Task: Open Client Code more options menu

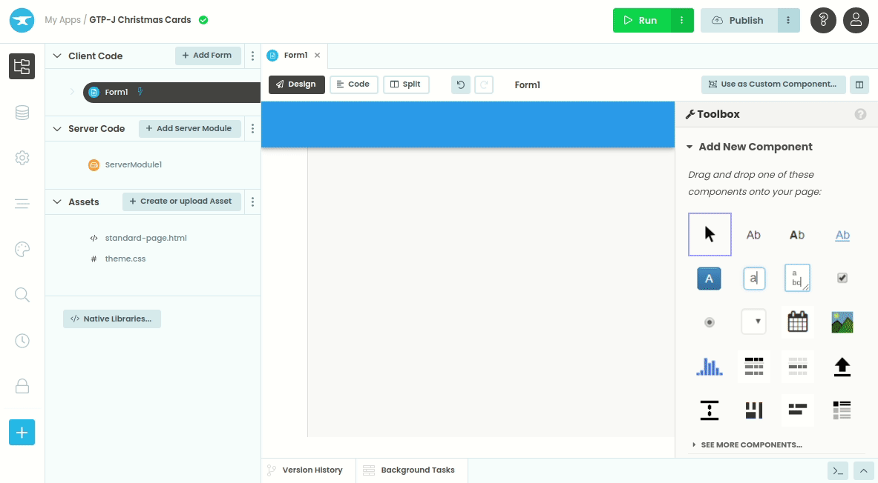Action: point(252,56)
